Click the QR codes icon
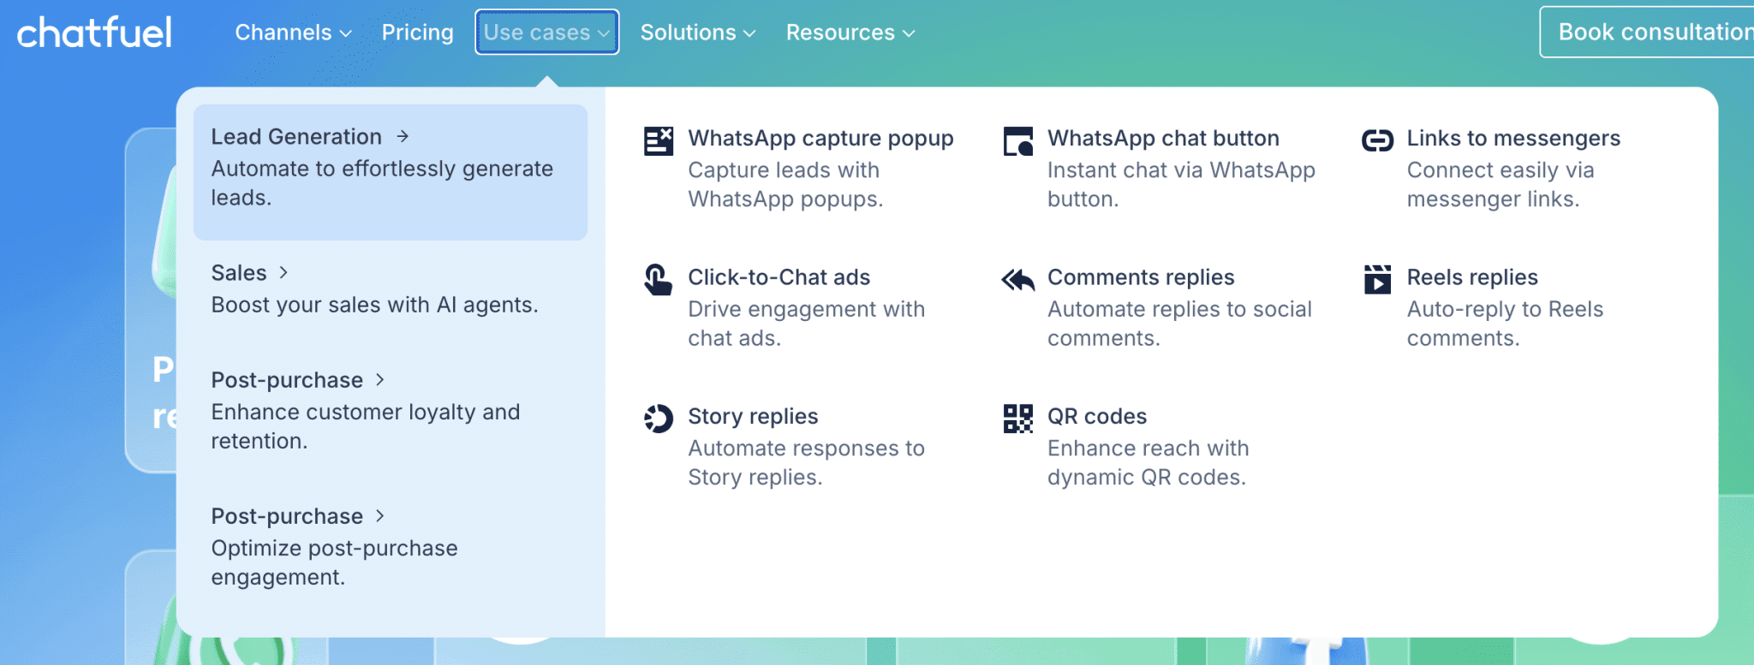1754x665 pixels. (1018, 419)
